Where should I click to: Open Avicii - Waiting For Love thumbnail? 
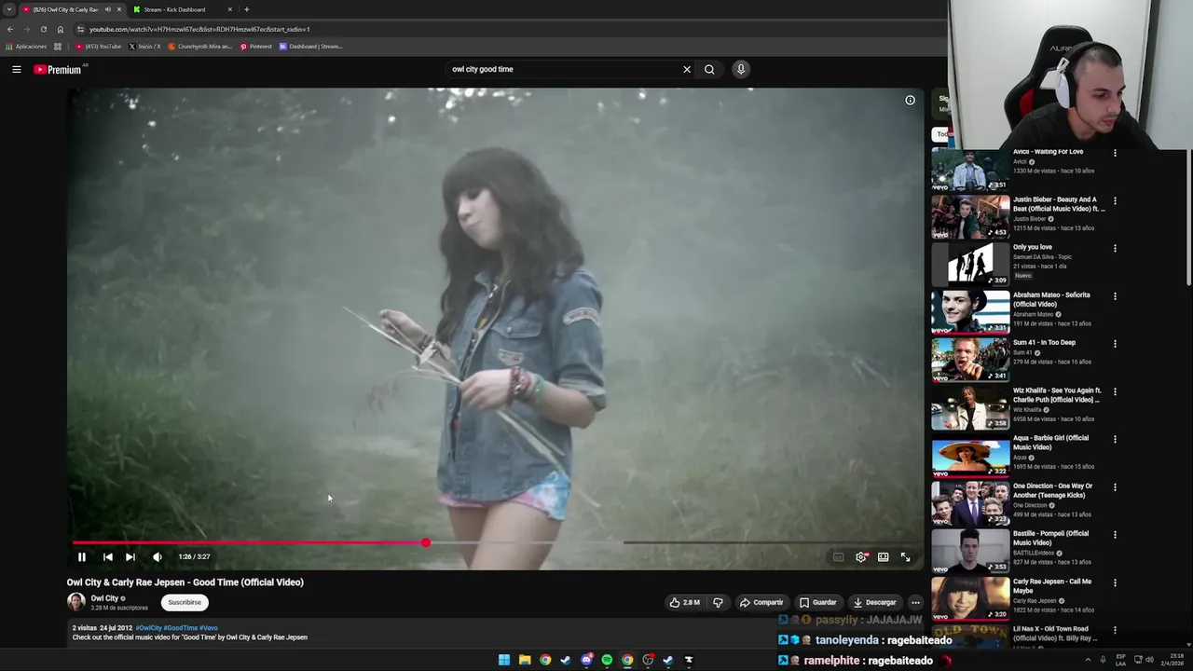970,169
